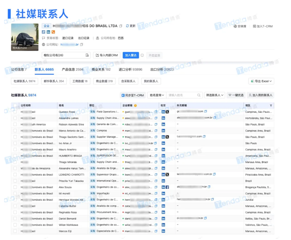Copy Henrique Morales' supplementary email
The width and height of the screenshot is (291, 240).
213,199
